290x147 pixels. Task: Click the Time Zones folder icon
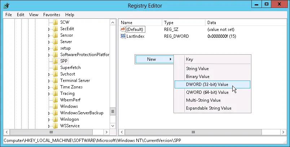click(55, 87)
